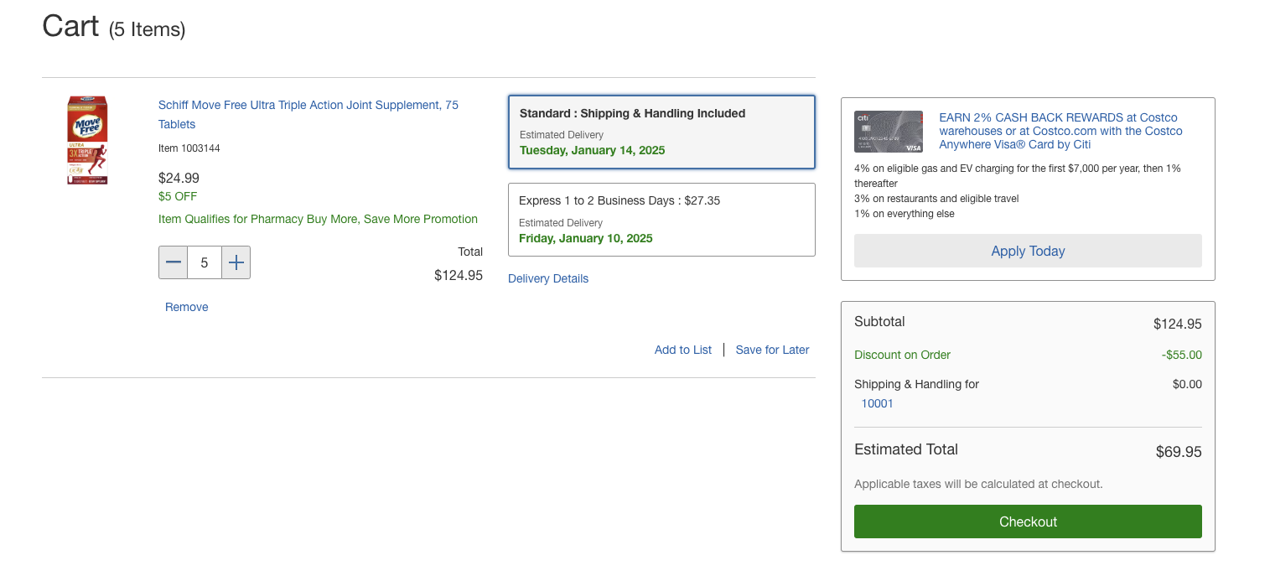Screen dimensions: 1270x576
Task: Click Save for Later link
Action: coord(772,350)
